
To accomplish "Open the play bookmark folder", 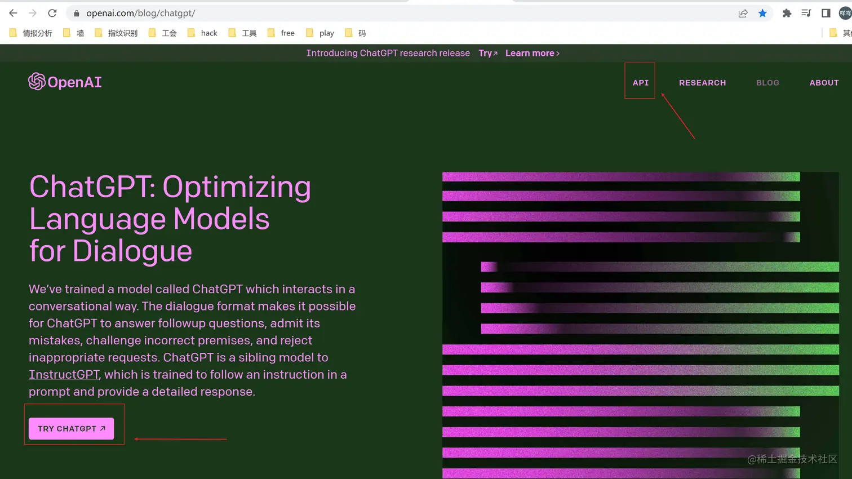I will [319, 33].
